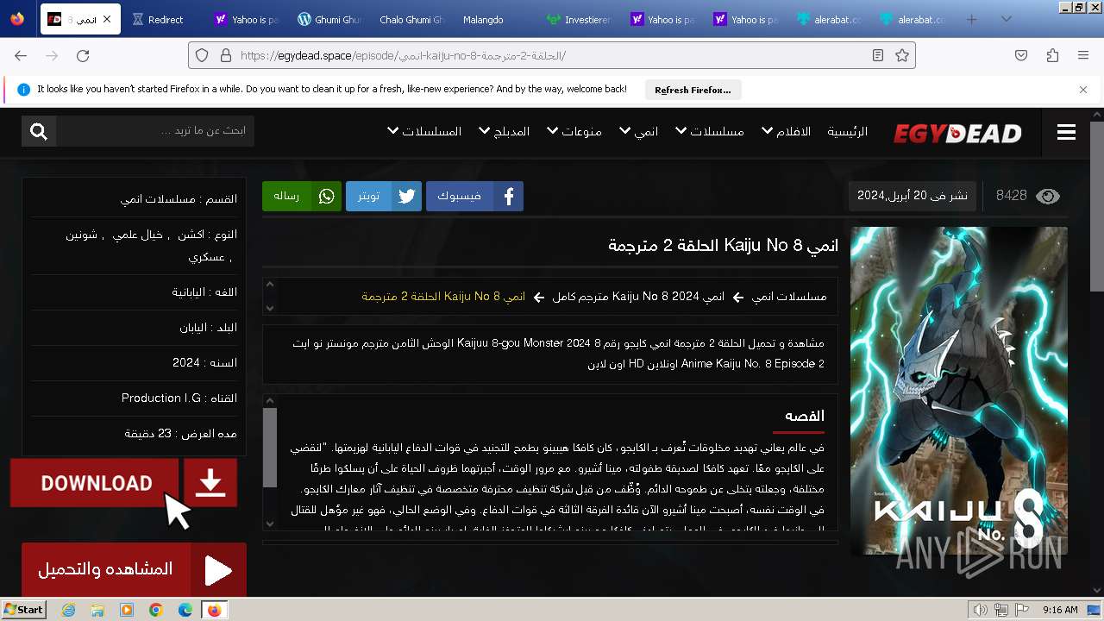
Task: Click into the ابحث عن ما تريد search field
Action: click(155, 131)
